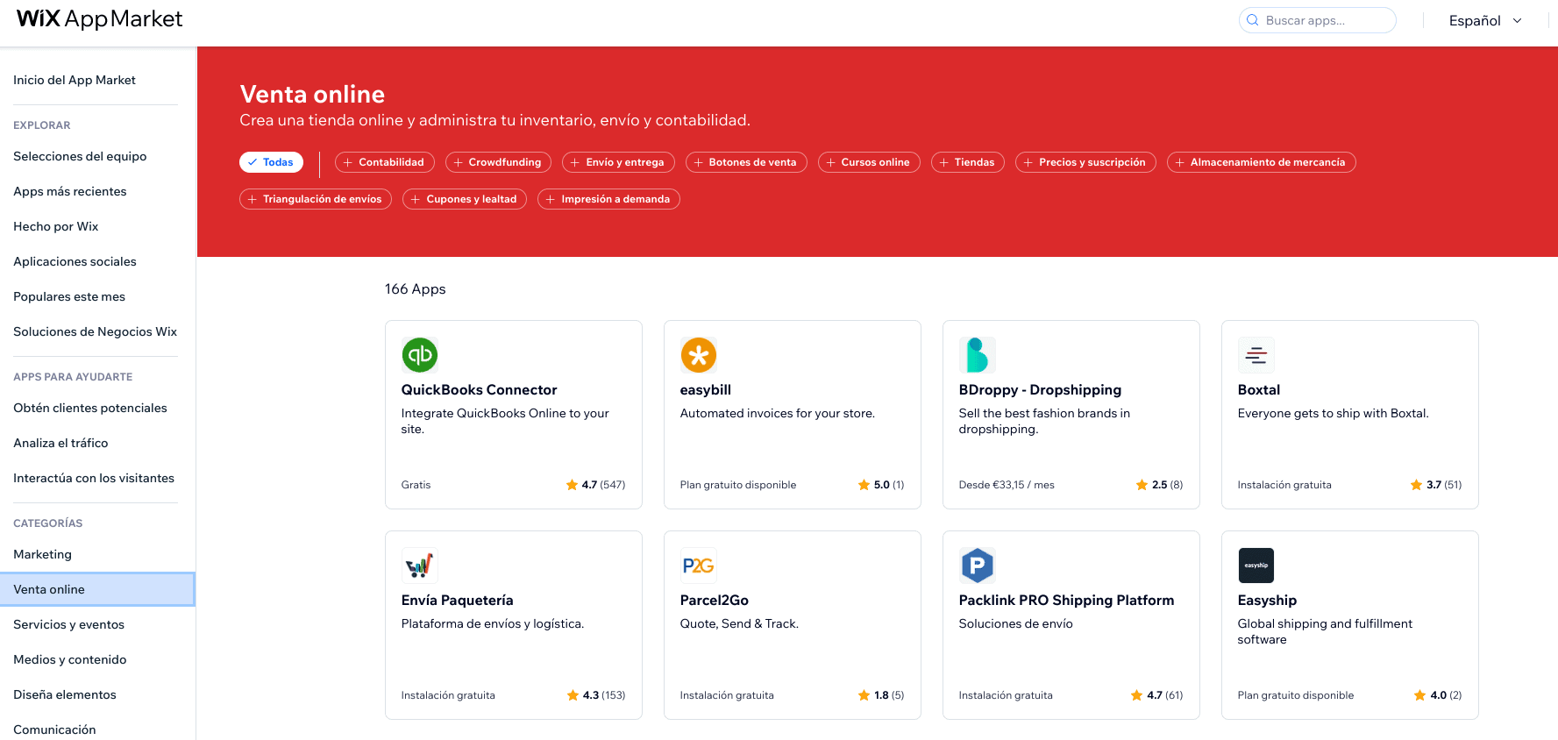Open the Español language dropdown

[1485, 20]
